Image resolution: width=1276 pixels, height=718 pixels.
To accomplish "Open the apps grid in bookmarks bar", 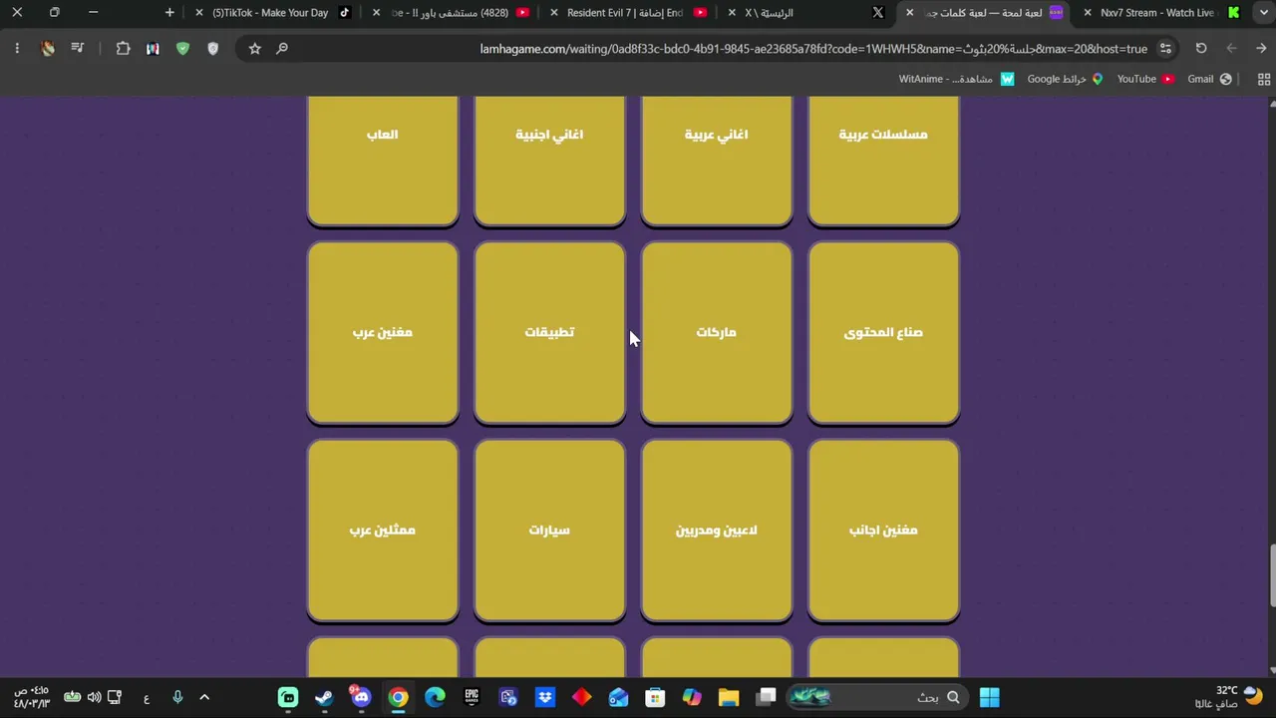I will point(1264,79).
